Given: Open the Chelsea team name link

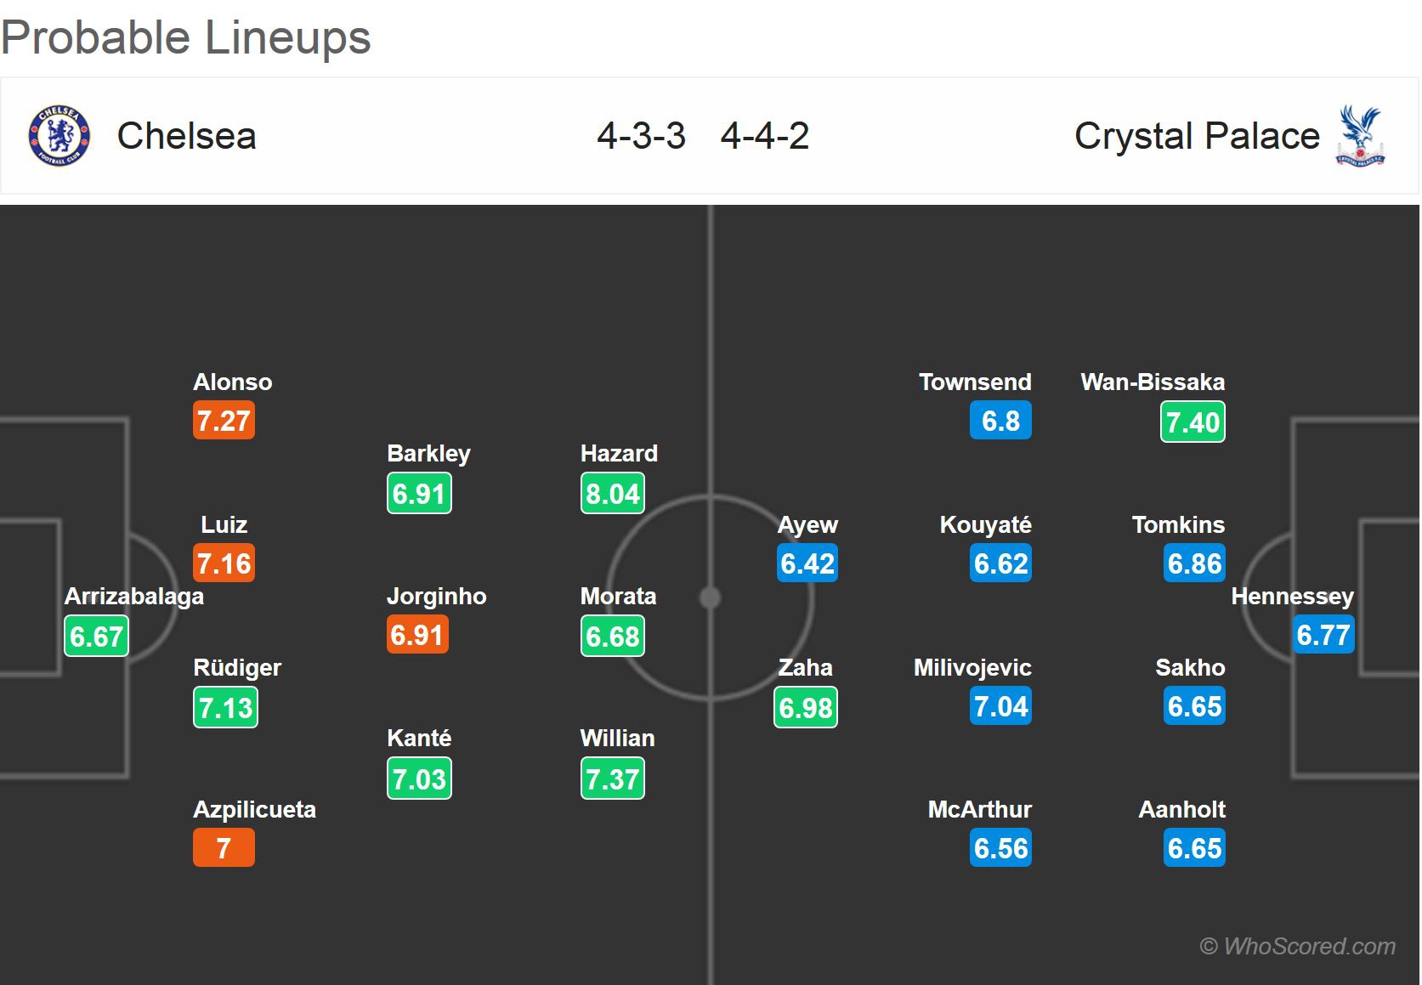Looking at the screenshot, I should [x=186, y=136].
